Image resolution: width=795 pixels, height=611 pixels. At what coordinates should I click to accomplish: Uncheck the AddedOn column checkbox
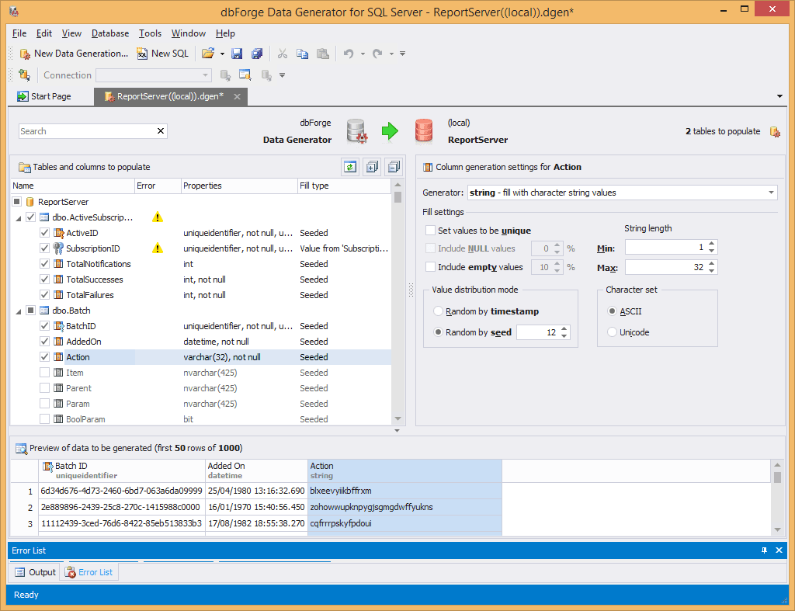(44, 342)
